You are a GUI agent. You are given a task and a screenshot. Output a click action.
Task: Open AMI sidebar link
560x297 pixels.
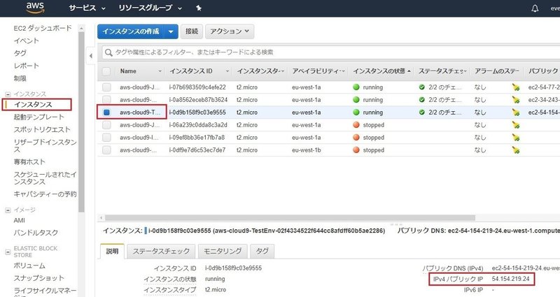(20, 220)
